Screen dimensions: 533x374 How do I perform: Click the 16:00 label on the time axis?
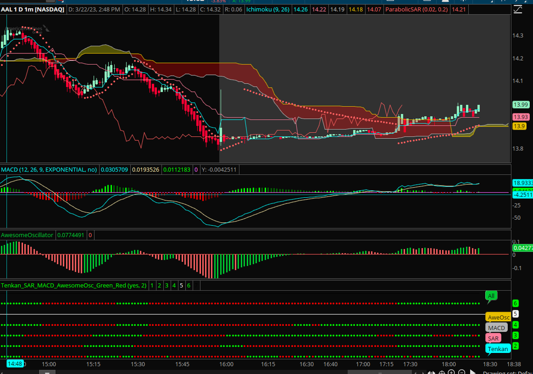(x=226, y=364)
